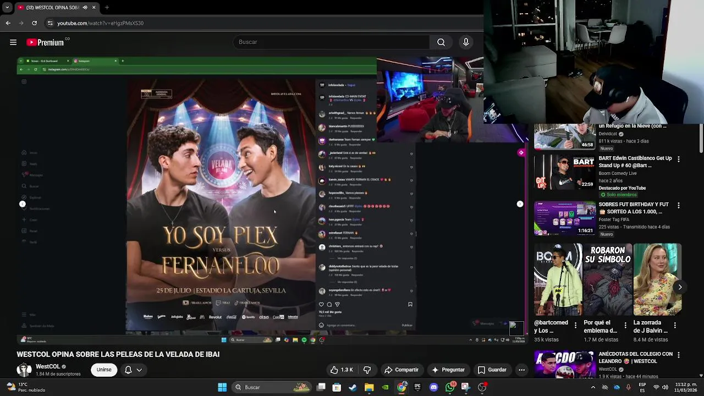Open the @bartcomedy short thumbnail
This screenshot has width=704, height=396.
(558, 279)
